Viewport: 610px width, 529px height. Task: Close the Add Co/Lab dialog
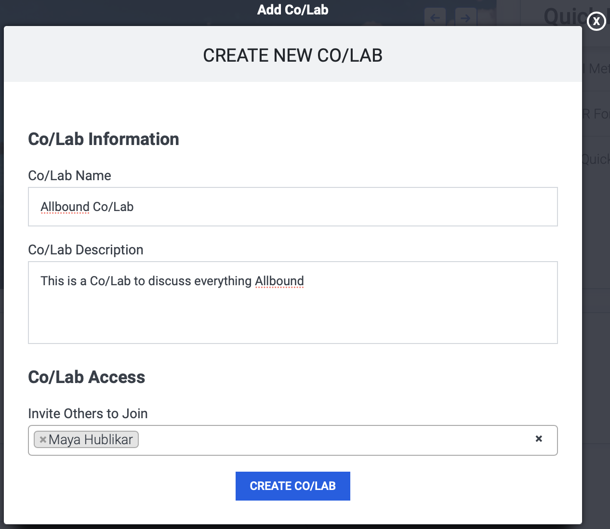coord(597,21)
